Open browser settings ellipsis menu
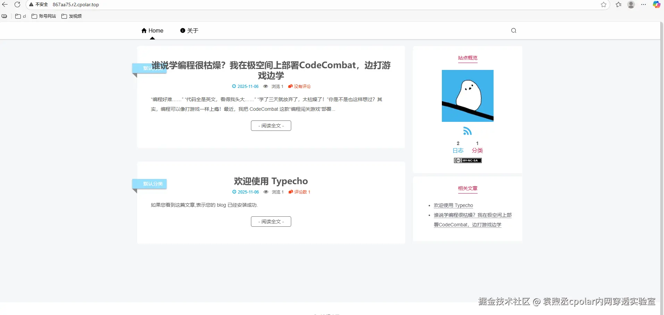The width and height of the screenshot is (664, 315). point(644,4)
